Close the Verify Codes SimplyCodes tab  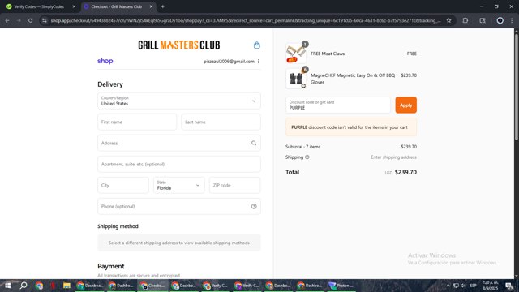click(74, 6)
